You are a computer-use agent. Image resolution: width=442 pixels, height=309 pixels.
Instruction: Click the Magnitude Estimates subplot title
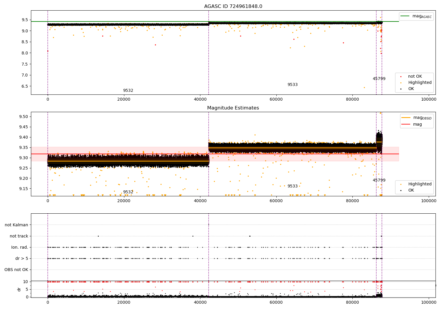tap(233, 108)
